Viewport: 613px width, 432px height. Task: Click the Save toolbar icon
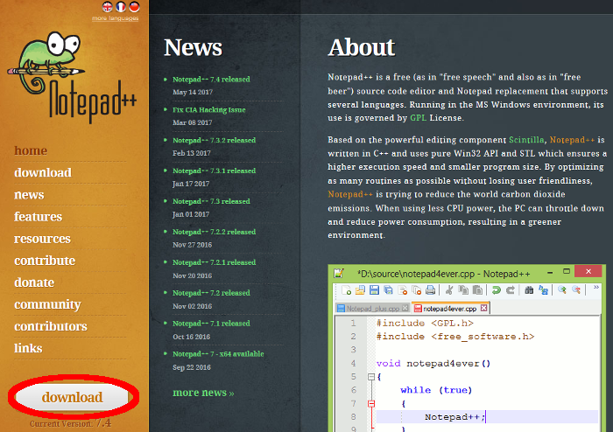coord(374,290)
